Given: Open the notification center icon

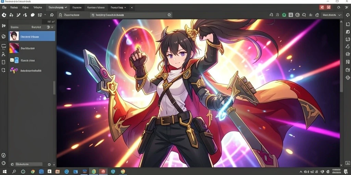Looking at the screenshot, I should click(x=347, y=172).
